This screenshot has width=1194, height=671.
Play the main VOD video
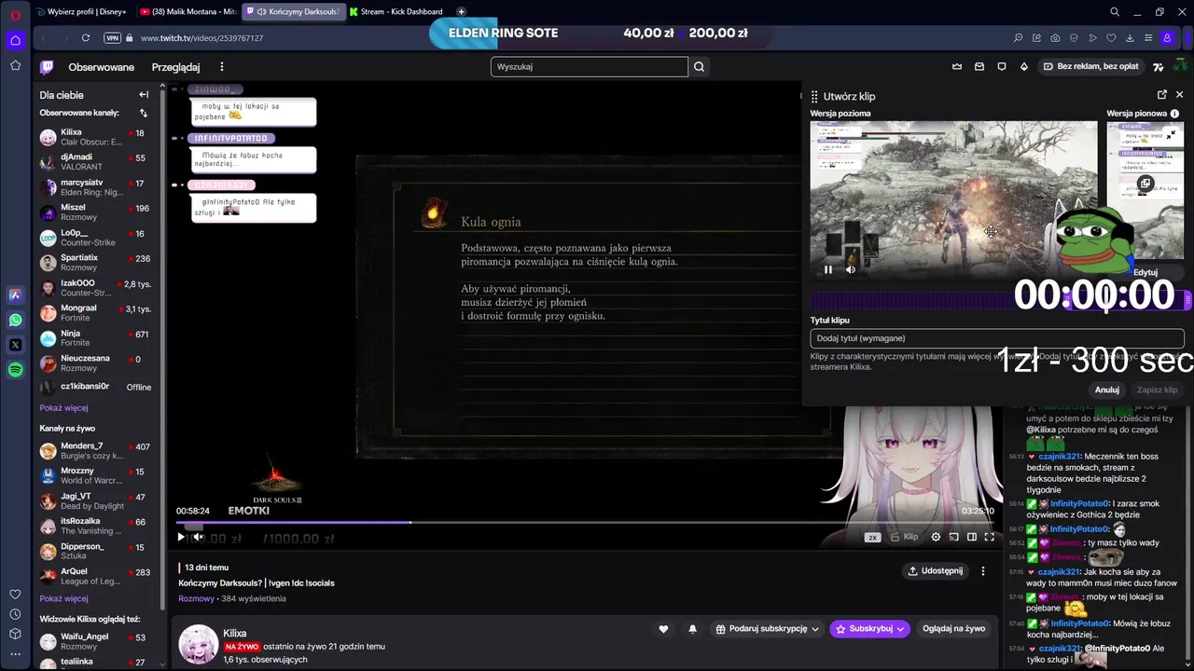point(181,537)
